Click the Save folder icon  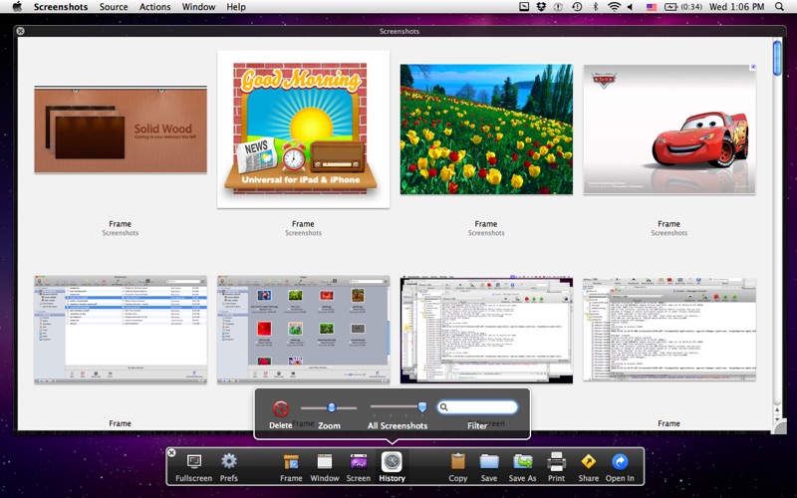488,462
